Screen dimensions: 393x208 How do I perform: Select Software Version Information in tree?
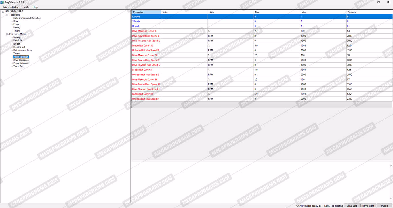click(27, 18)
